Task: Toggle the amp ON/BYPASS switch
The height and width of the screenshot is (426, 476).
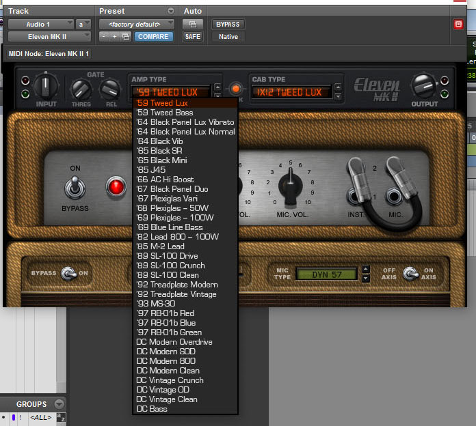Action: click(x=75, y=188)
